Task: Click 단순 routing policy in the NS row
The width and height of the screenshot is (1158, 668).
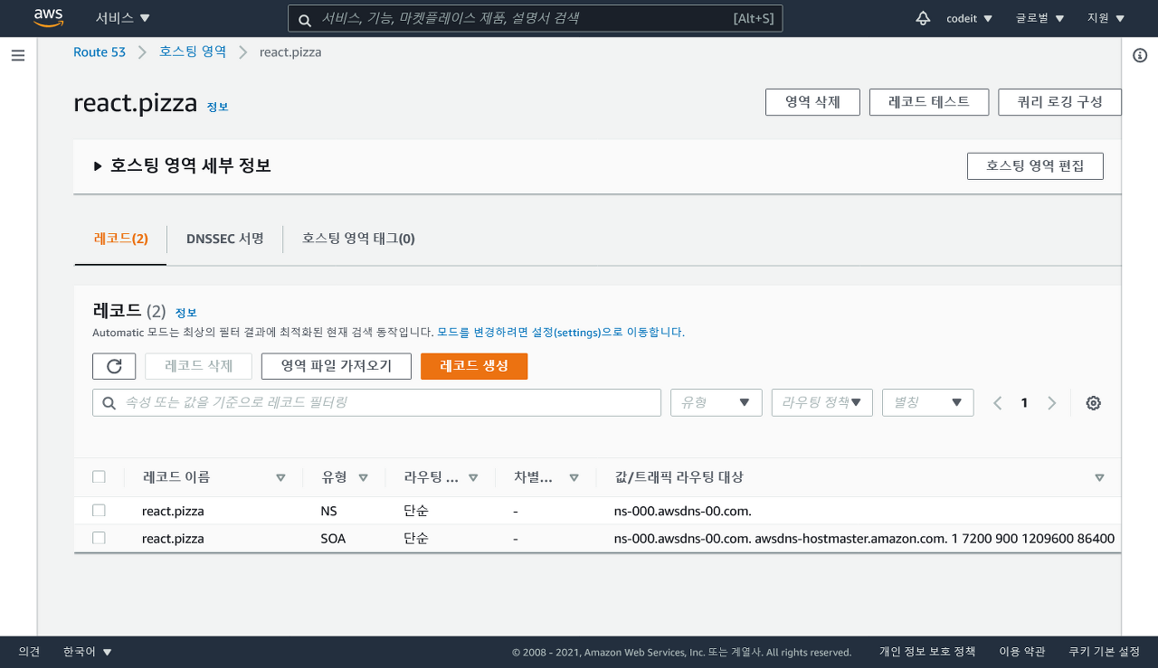Action: pos(416,511)
